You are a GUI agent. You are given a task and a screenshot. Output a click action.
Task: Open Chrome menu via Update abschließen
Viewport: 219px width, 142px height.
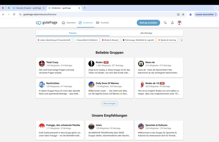(206, 14)
